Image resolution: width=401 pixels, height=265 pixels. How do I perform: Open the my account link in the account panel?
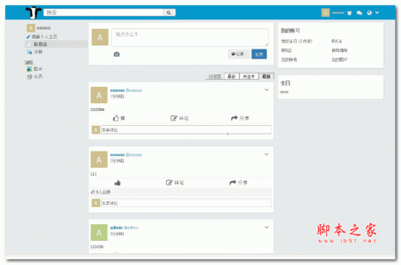[289, 60]
